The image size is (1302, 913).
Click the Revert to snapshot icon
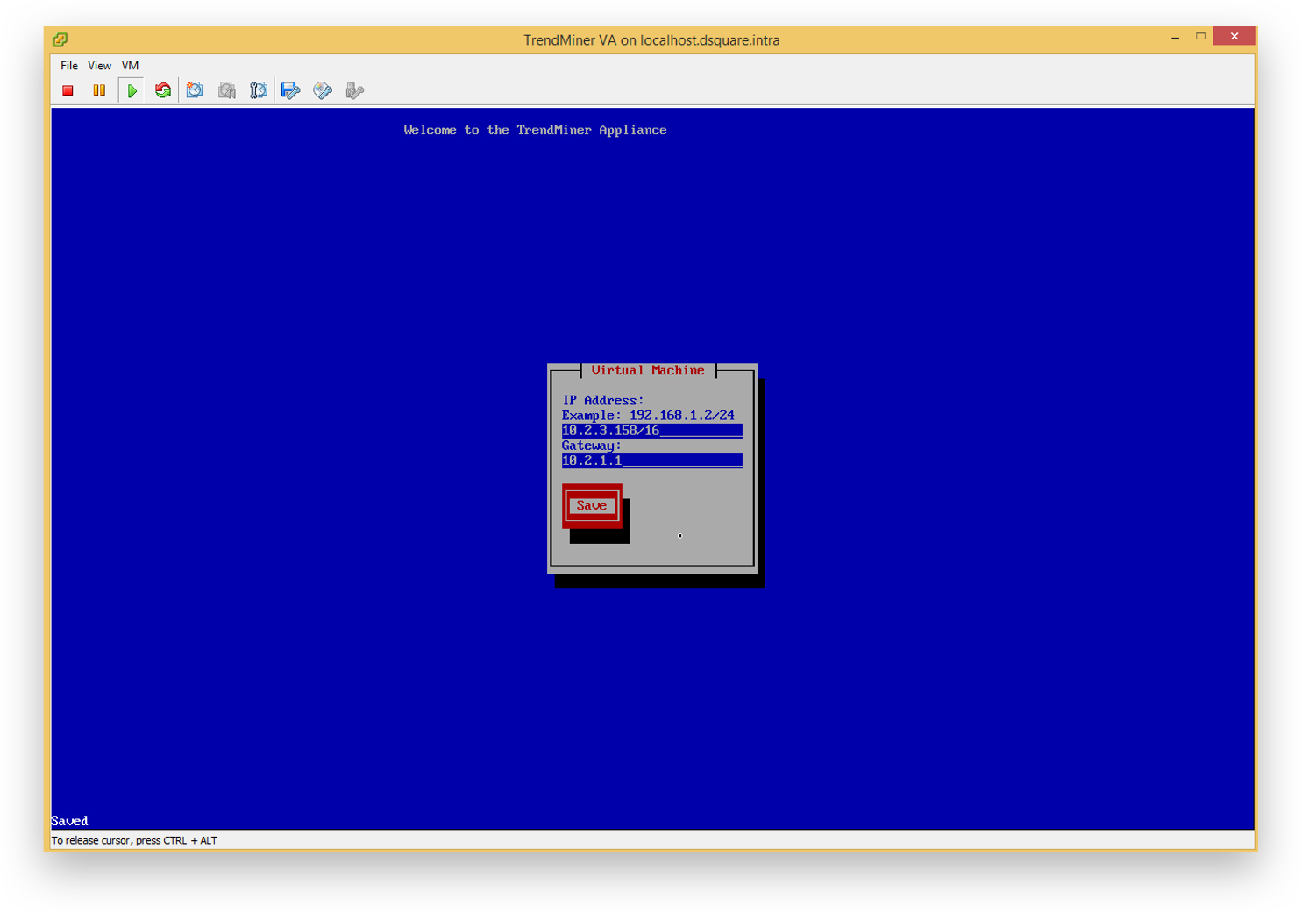click(x=227, y=90)
